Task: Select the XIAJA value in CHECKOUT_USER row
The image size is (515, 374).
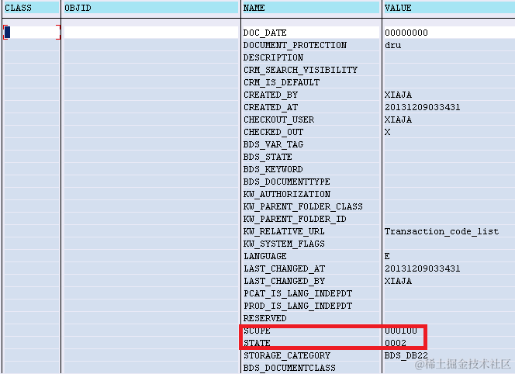Action: click(449, 119)
